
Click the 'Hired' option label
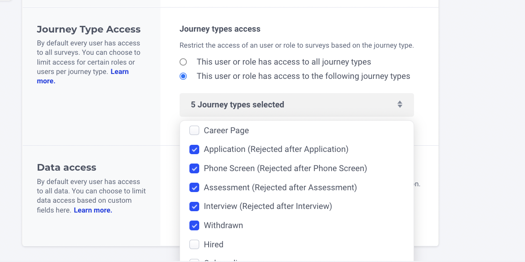coord(213,245)
